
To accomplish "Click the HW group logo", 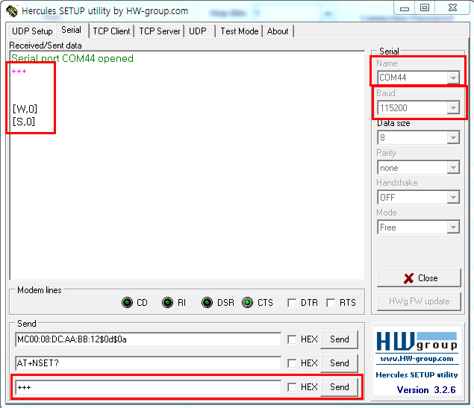I will (417, 342).
